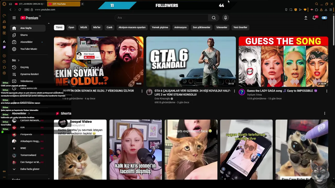Click the YouTube search 'Ara' field

tap(161, 18)
